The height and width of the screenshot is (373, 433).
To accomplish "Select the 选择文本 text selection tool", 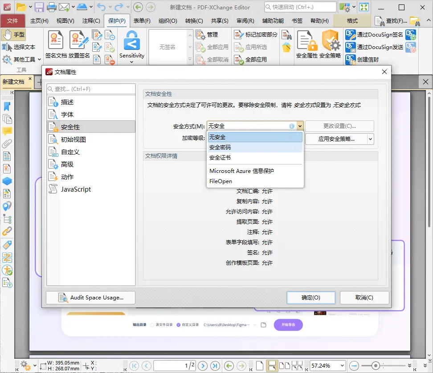I will 20,47.
